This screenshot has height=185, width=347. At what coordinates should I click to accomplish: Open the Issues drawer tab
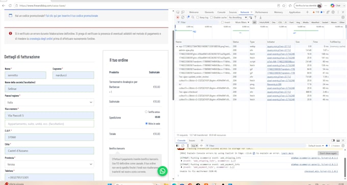tap(192, 140)
